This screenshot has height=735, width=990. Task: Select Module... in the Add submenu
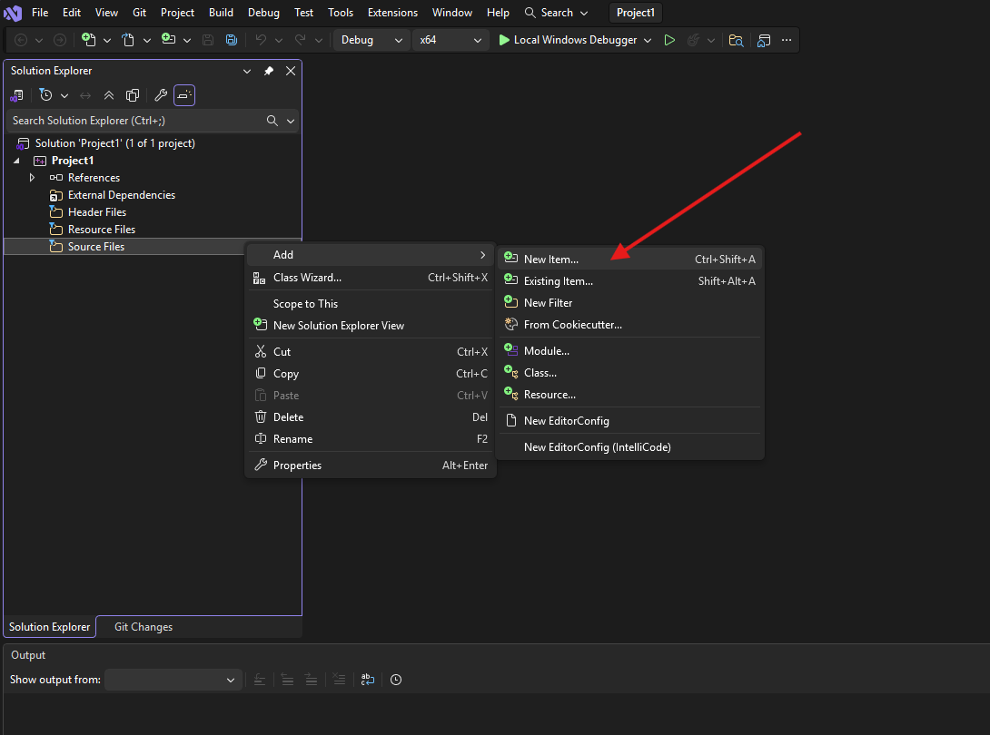[630, 351]
